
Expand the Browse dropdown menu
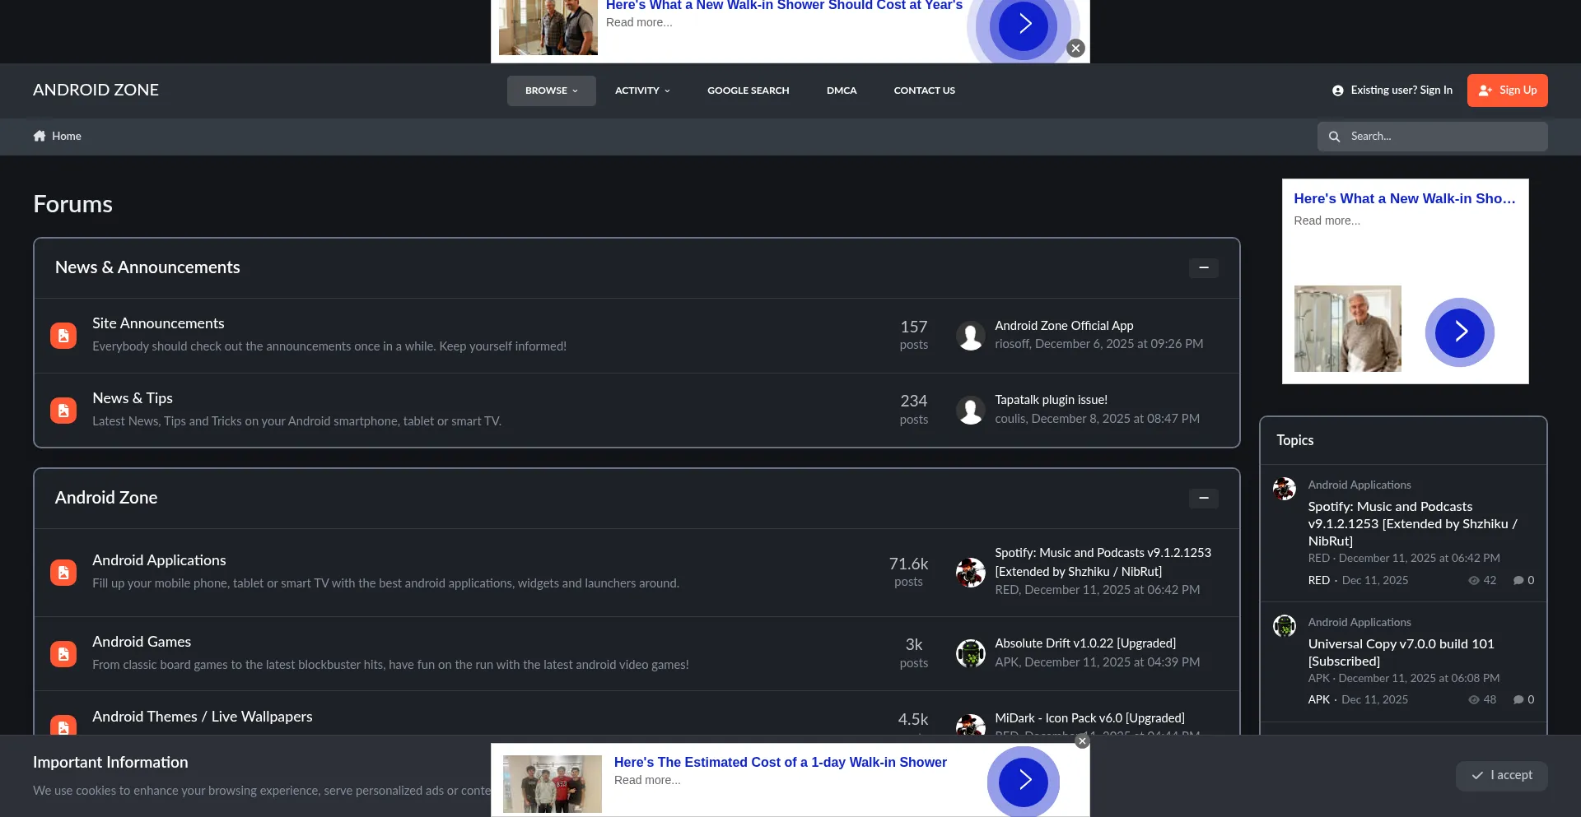tap(551, 91)
